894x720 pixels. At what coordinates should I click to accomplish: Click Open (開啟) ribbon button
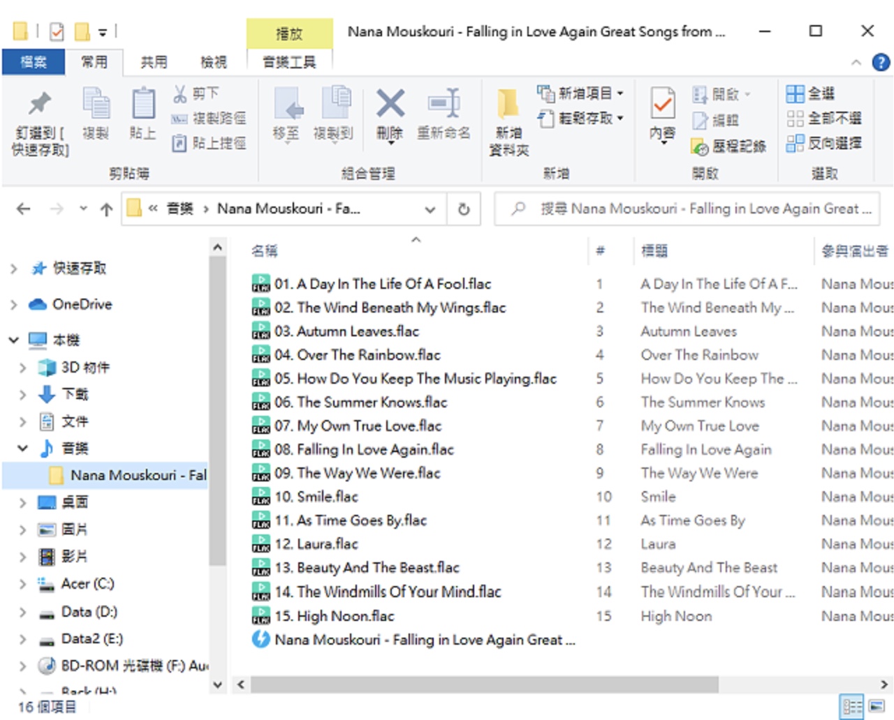721,93
